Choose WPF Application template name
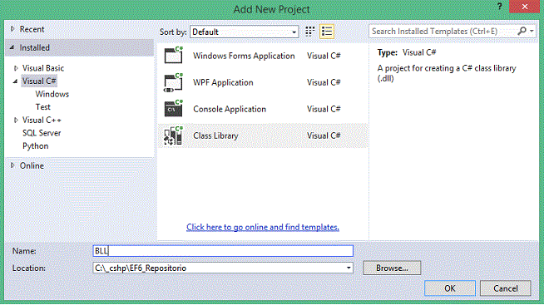 click(223, 82)
